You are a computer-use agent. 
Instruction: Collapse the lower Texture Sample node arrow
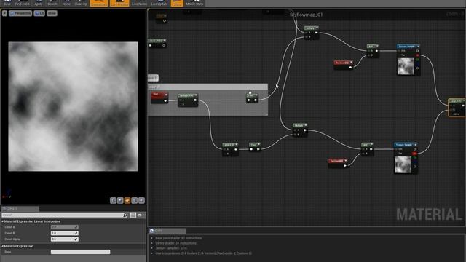[416, 145]
